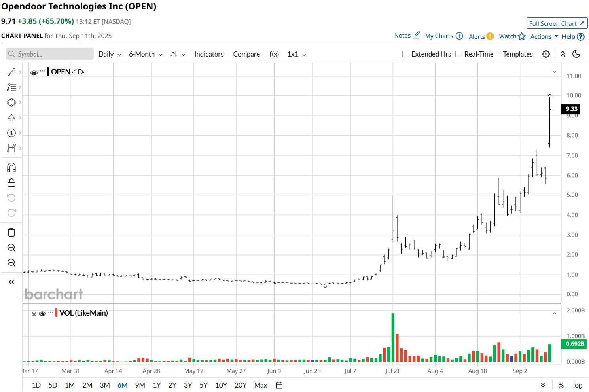This screenshot has height=392, width=589.
Task: Change the bar chart type dropdown
Action: (x=178, y=54)
